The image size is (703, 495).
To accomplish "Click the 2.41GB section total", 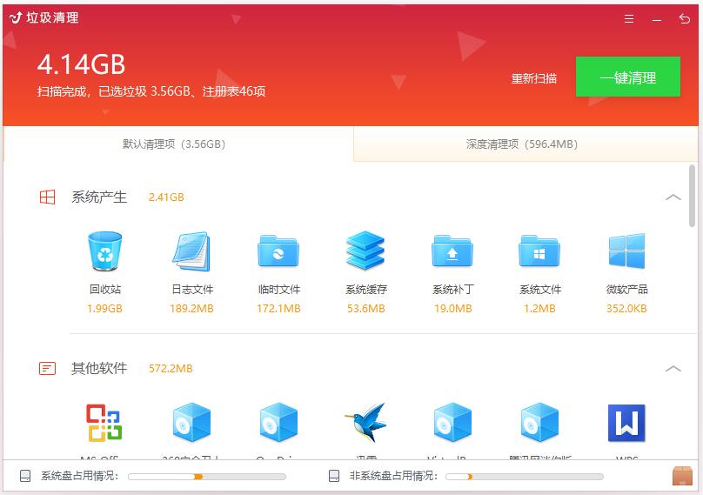I will 166,197.
